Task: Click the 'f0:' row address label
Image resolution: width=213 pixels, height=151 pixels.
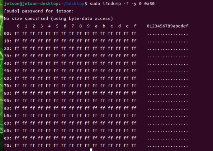Action: (8, 146)
